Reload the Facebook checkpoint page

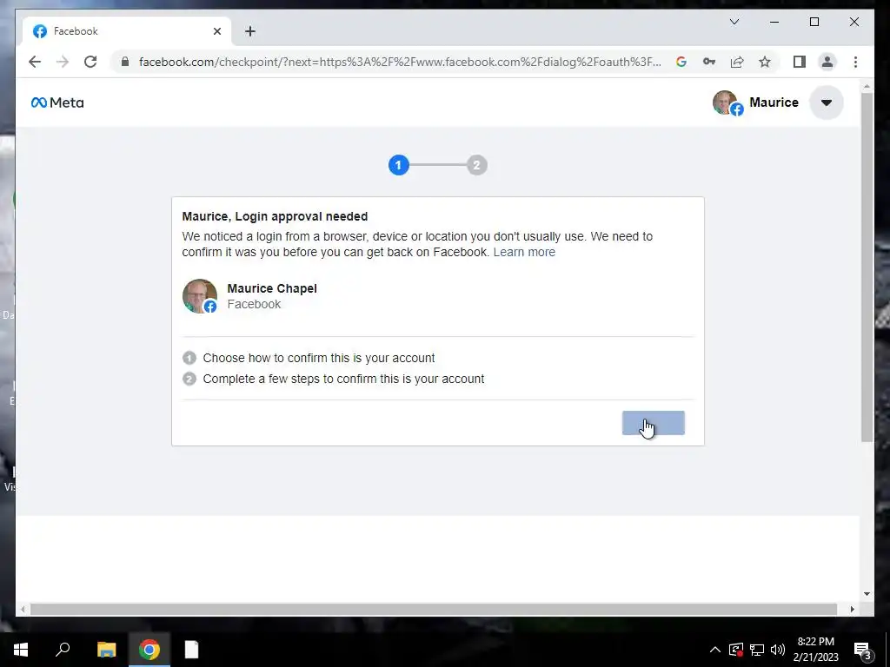[x=90, y=62]
